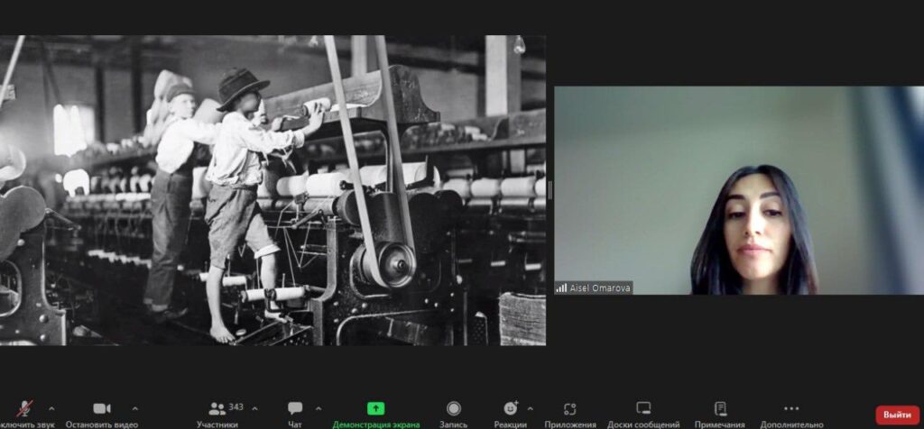Click Aisel Omarova's name label

594,288
